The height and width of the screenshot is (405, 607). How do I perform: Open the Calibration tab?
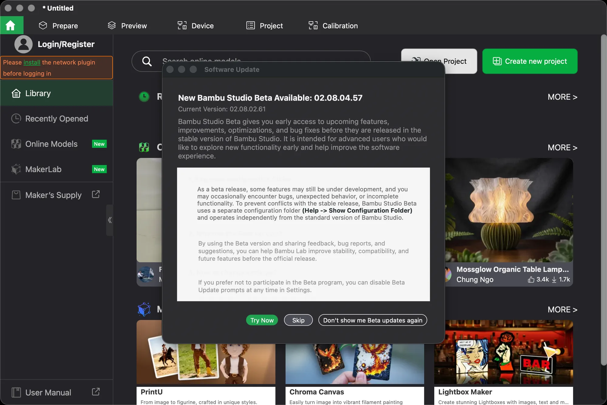click(x=333, y=26)
